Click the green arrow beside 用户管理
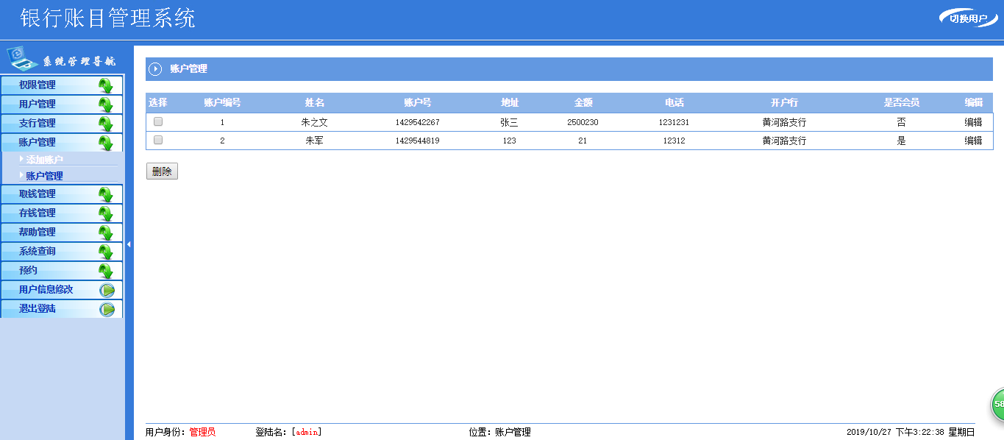 point(106,104)
